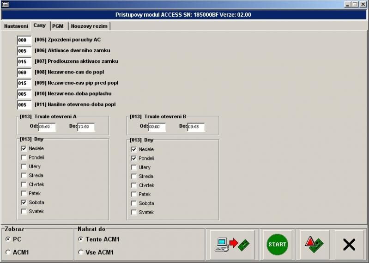Click the red triangle module icon button
Screen dimensions: 369x263
[x=314, y=244]
